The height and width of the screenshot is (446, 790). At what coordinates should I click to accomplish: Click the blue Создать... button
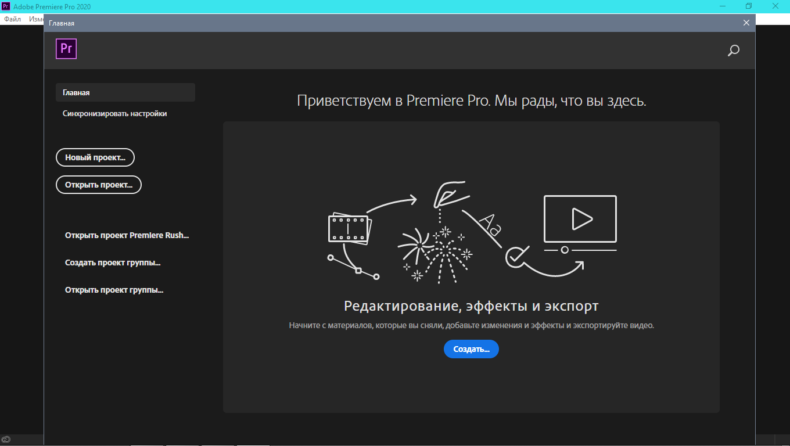click(x=471, y=349)
